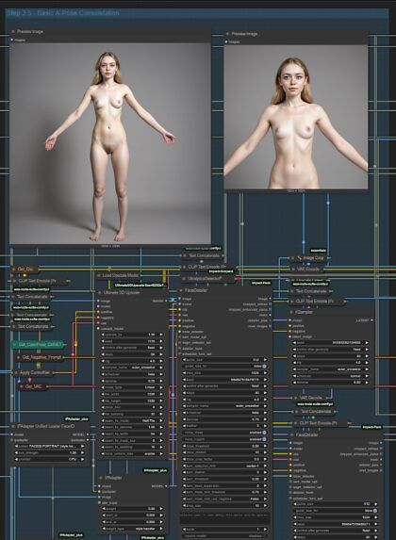Click the image in the left Preview Image node
The image size is (396, 540).
(x=110, y=143)
